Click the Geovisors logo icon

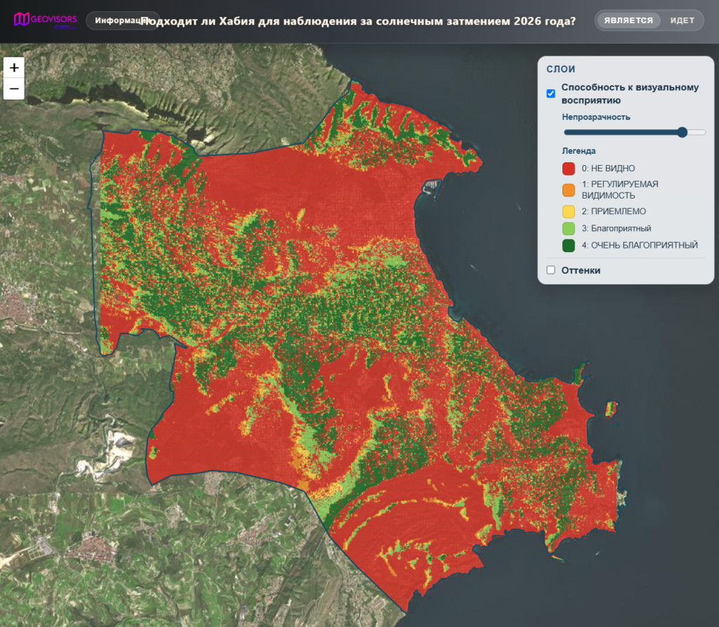(x=22, y=19)
